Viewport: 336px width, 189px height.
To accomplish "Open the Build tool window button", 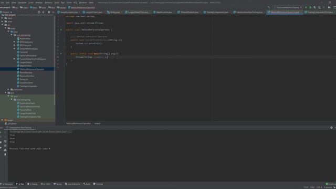I will tap(87, 184).
